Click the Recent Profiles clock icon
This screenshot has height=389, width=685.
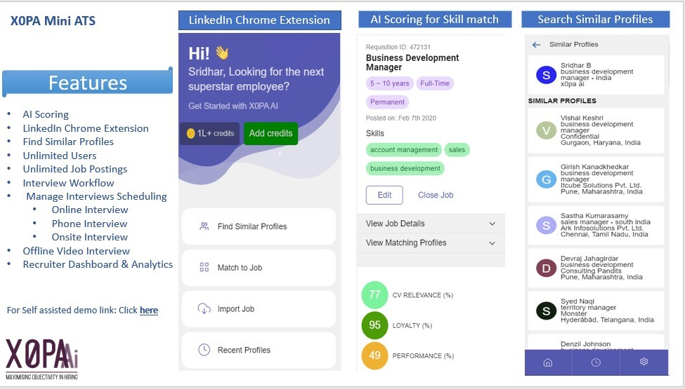204,350
